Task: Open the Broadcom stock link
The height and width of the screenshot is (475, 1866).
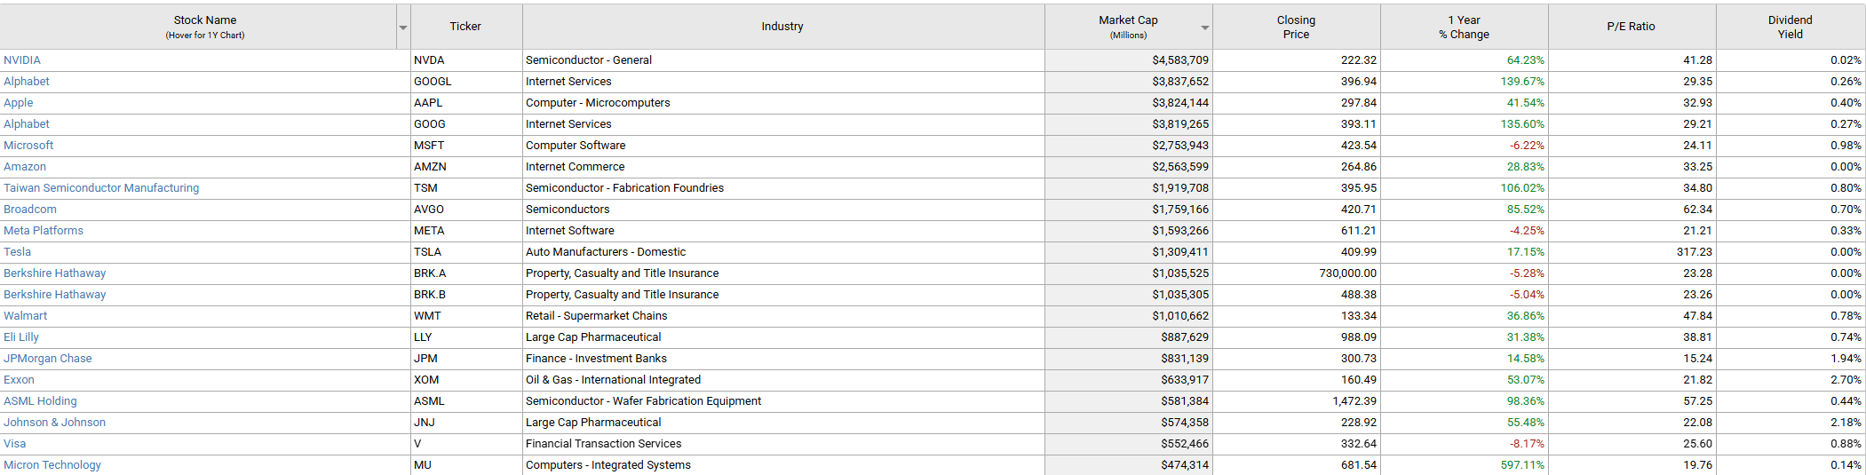Action: point(30,210)
